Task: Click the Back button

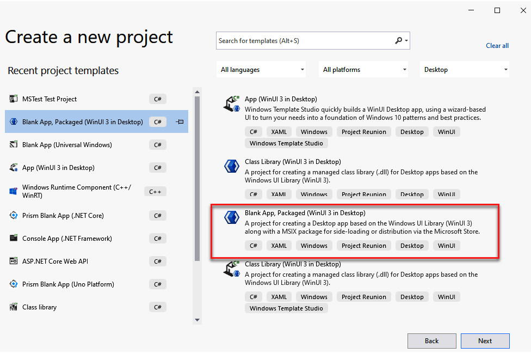Action: (x=432, y=341)
